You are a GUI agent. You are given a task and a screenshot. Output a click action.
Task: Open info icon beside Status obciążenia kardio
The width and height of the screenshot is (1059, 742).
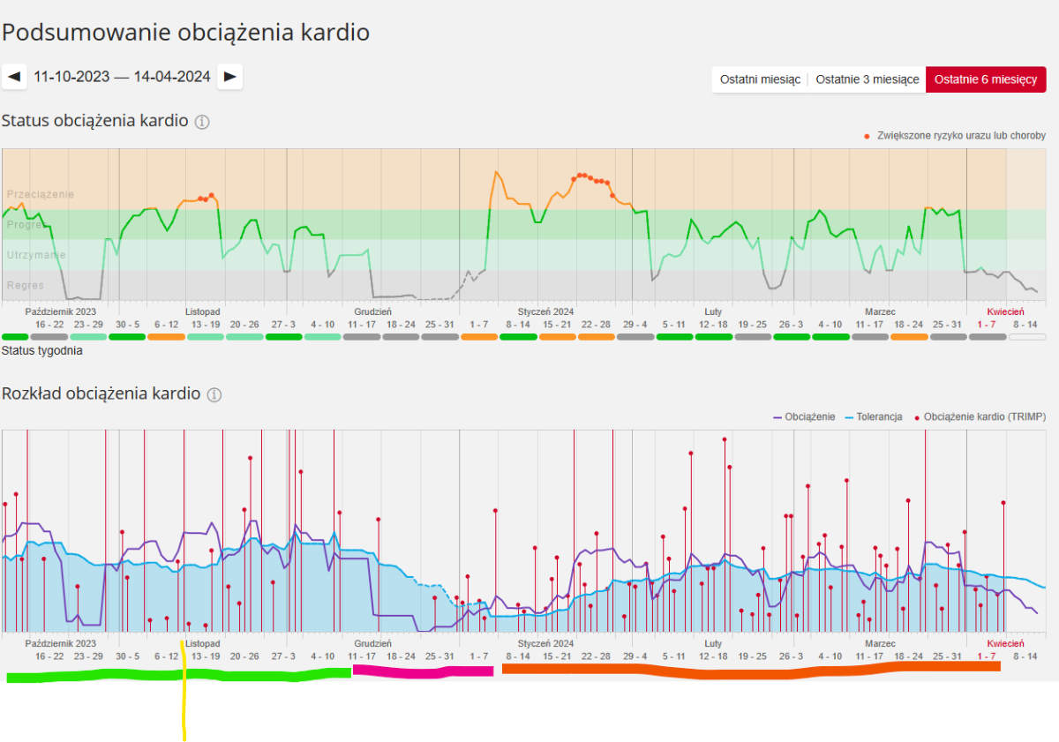click(202, 122)
